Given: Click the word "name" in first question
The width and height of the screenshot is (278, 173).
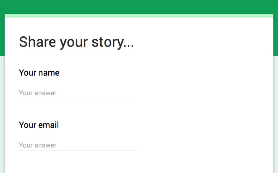Looking at the screenshot, I should tap(49, 73).
